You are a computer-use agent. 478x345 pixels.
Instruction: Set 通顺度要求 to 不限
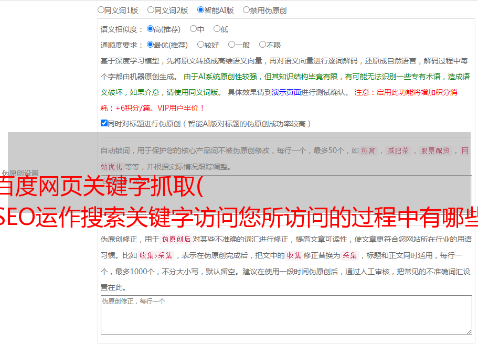click(x=262, y=45)
